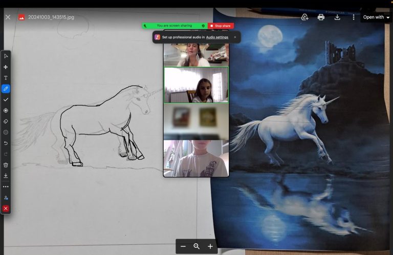Pick the annotation color circle swatch
The image size is (393, 255).
[6, 132]
